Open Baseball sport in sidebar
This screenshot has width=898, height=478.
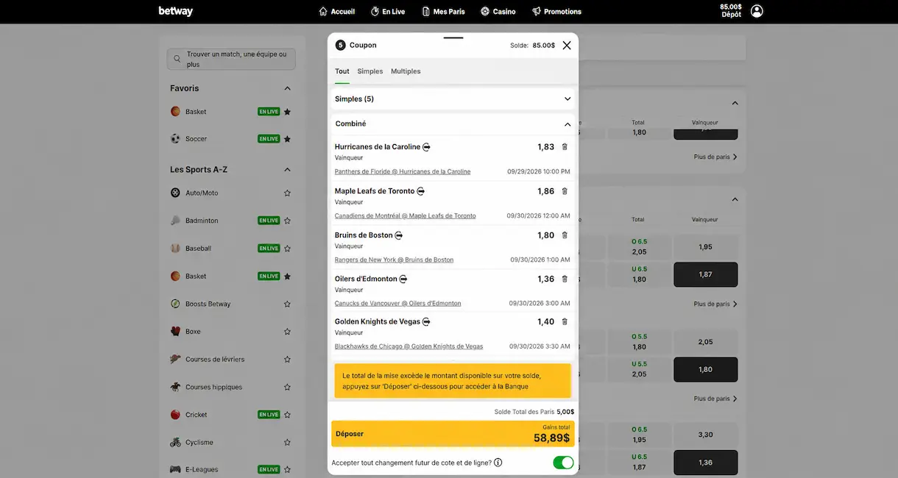click(x=198, y=249)
